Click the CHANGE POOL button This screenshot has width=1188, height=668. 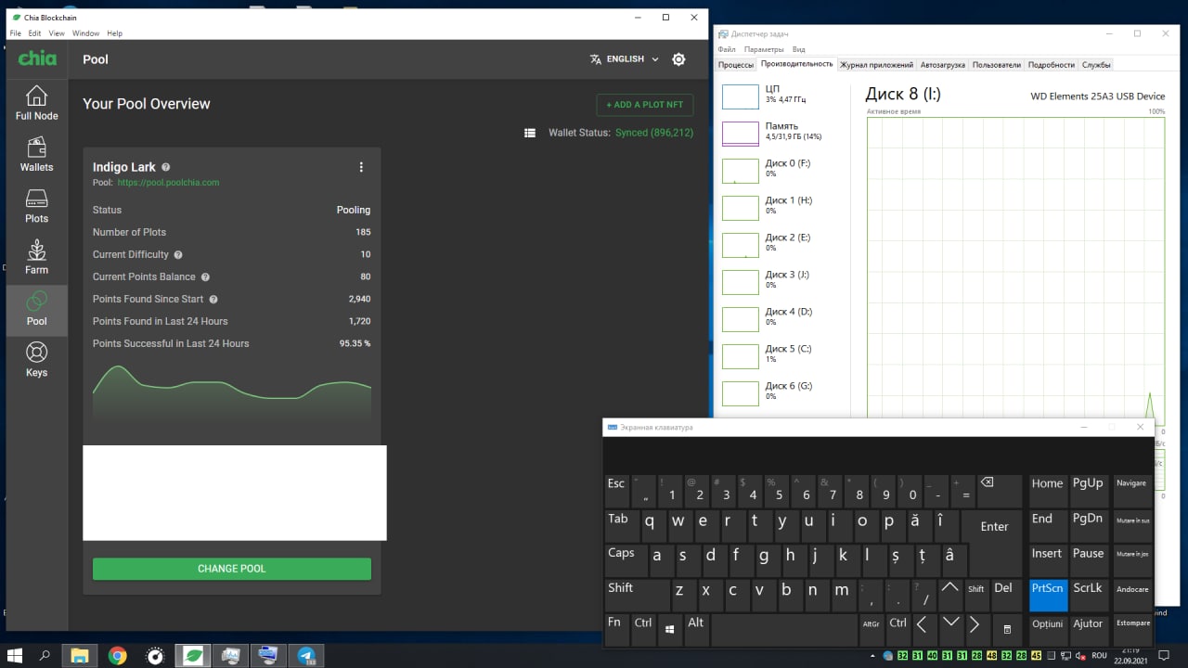(x=232, y=569)
